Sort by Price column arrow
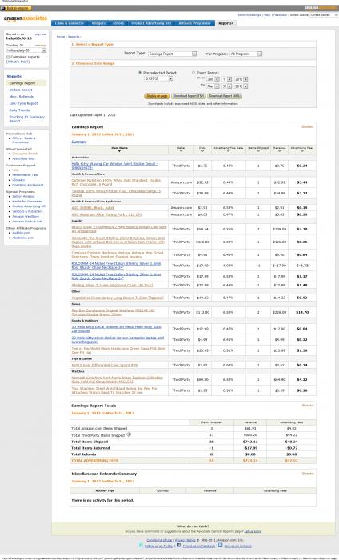 pos(202,151)
